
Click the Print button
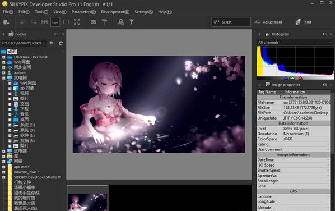tap(303, 22)
